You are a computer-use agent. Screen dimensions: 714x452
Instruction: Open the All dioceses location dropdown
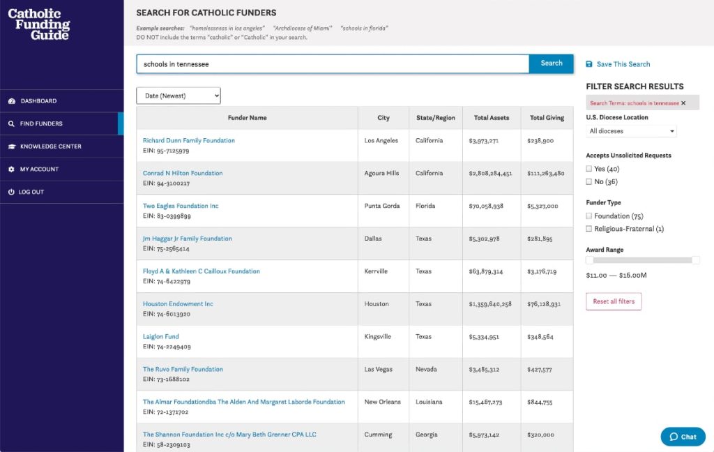(631, 131)
